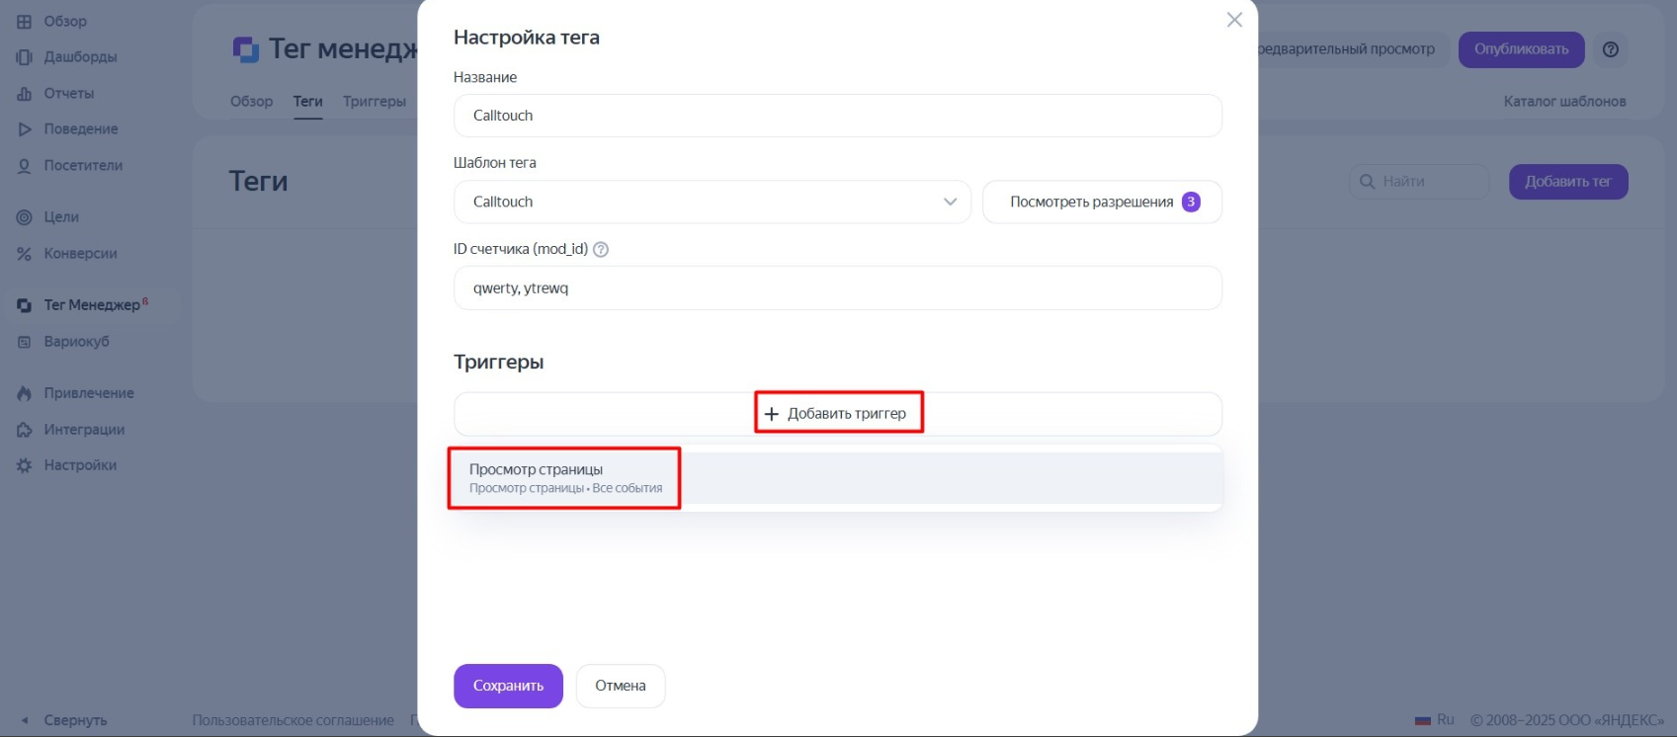Image resolution: width=1677 pixels, height=737 pixels.
Task: Click the Найти search field
Action: tap(1419, 182)
